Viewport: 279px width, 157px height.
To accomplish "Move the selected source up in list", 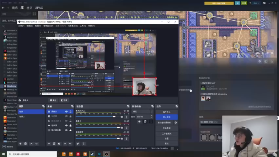I will pyautogui.click(x=65, y=144).
